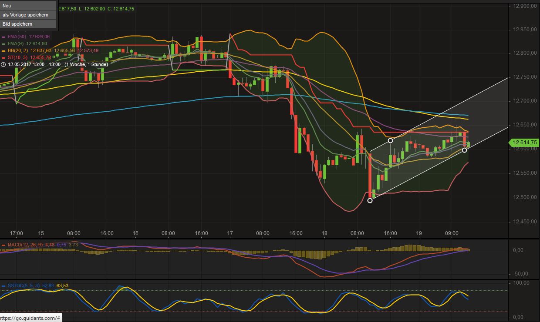Select the EMA(50) indicator legend label
Screen dimensions: 540x322
[x=16, y=37]
